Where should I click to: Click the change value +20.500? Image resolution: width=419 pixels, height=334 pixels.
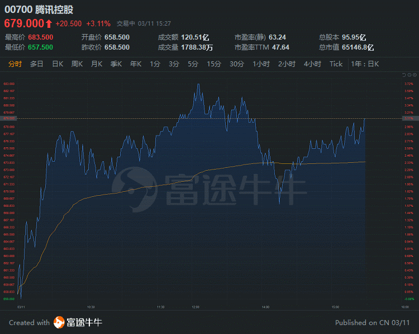click(x=68, y=24)
